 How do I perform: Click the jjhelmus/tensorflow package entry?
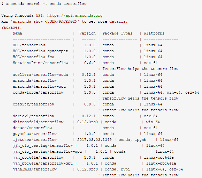tap(35, 169)
